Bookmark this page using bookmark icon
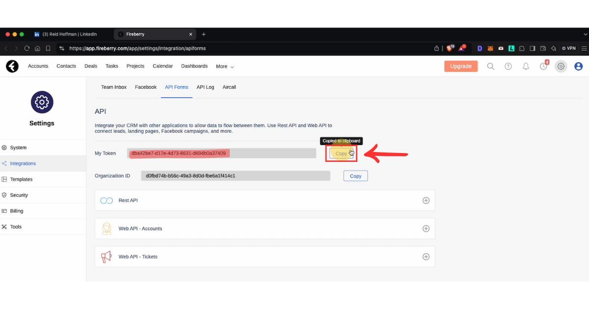The width and height of the screenshot is (589, 309). tap(48, 49)
